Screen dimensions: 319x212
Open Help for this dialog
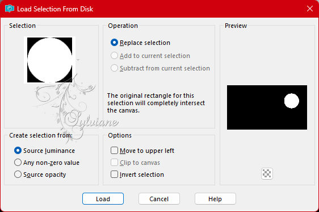[215, 199]
